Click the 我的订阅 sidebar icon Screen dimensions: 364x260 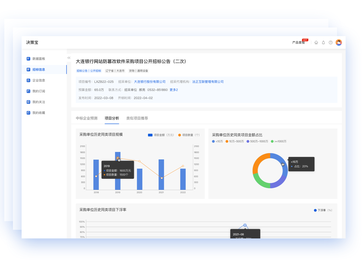pos(28,91)
